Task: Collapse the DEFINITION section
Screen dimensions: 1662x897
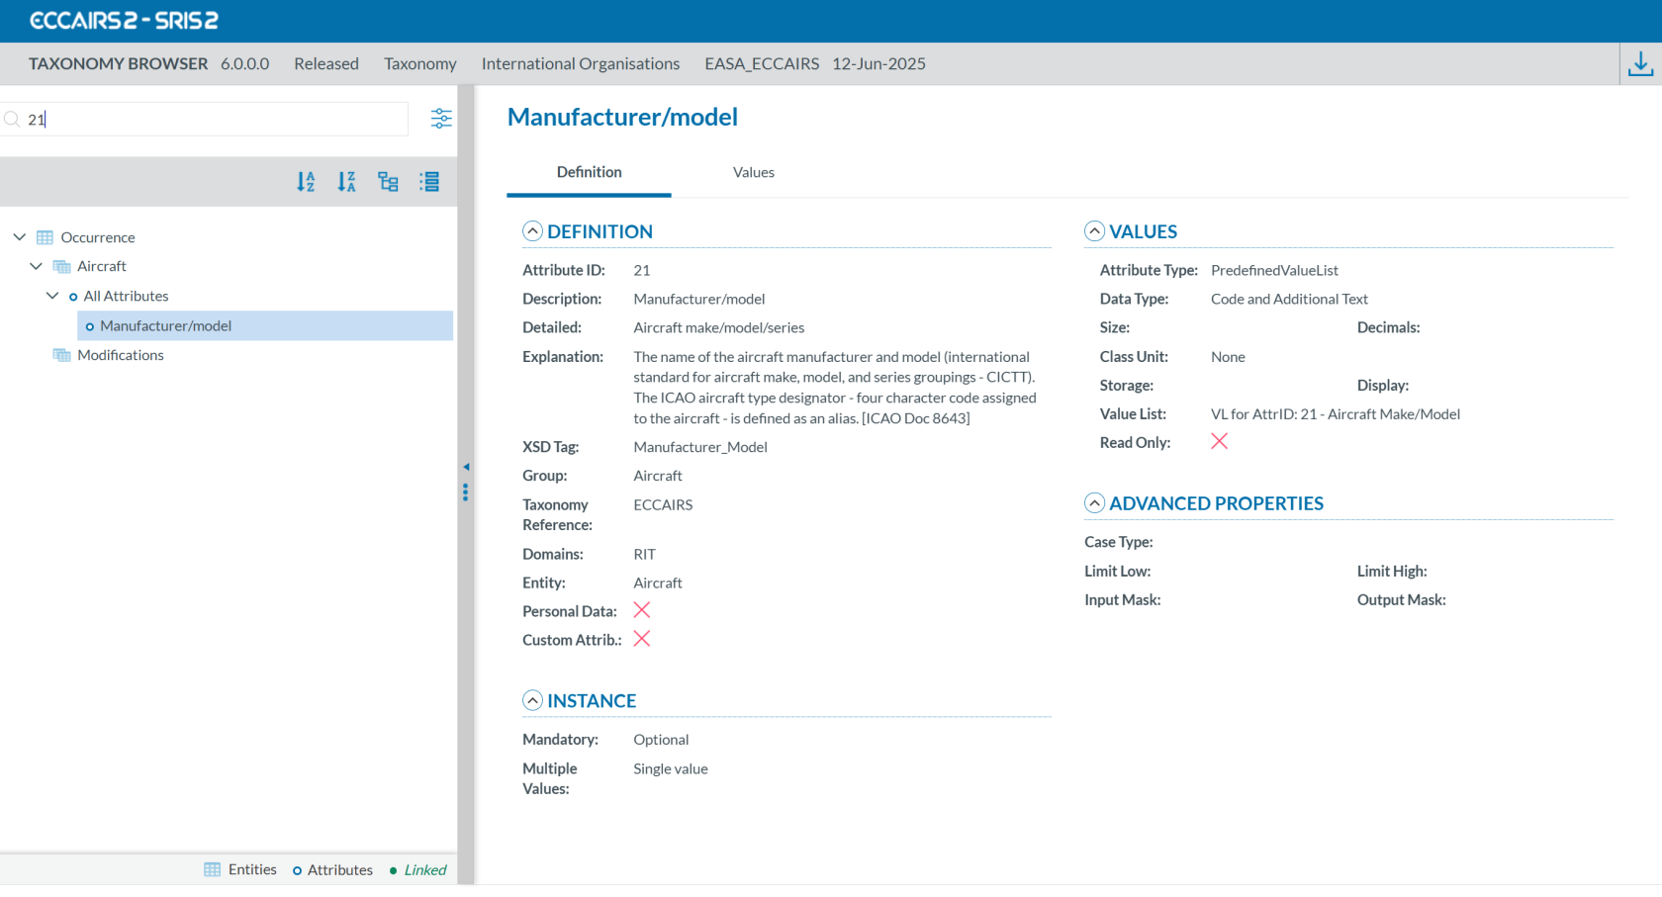Action: (532, 231)
